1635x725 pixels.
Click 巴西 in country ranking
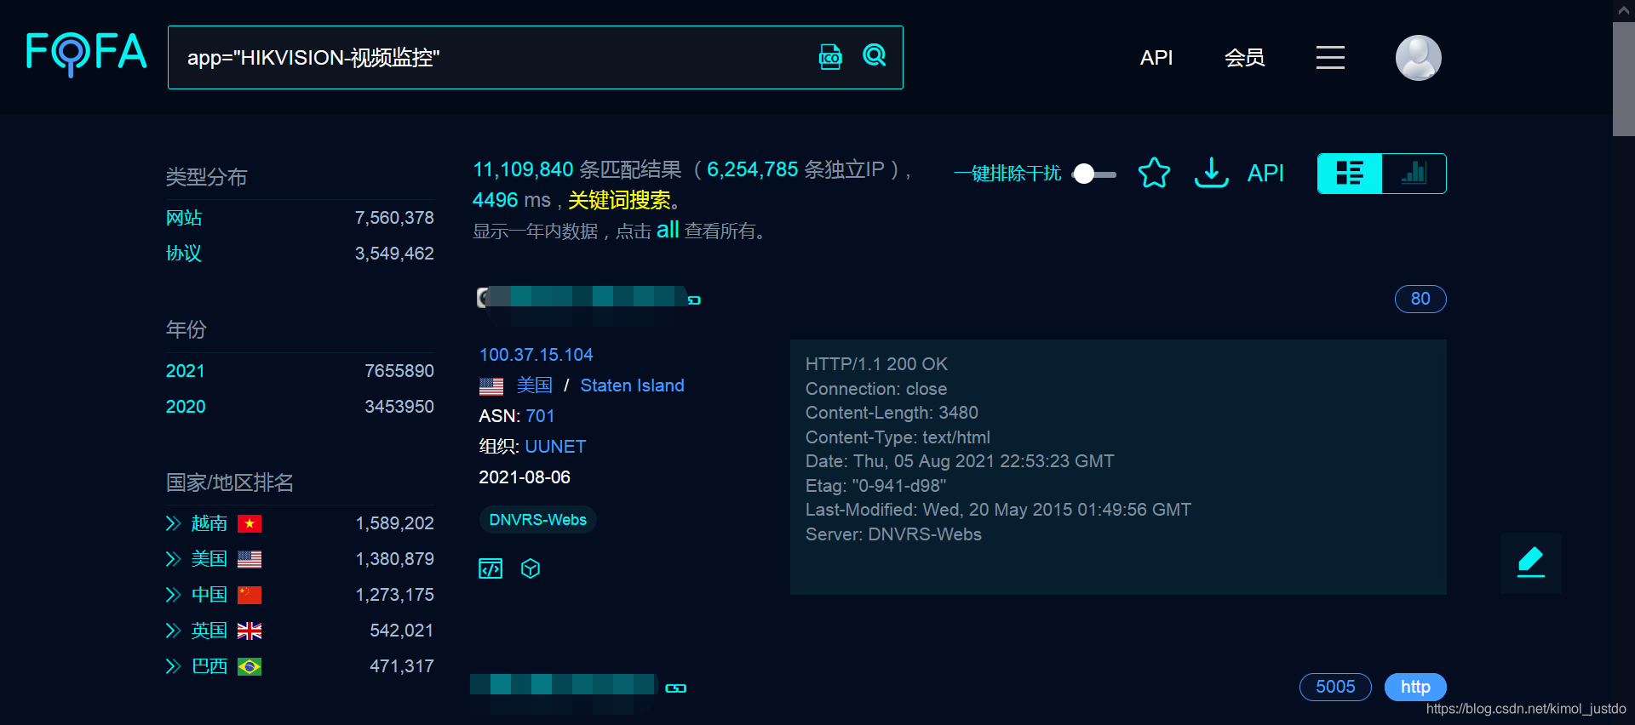209,666
